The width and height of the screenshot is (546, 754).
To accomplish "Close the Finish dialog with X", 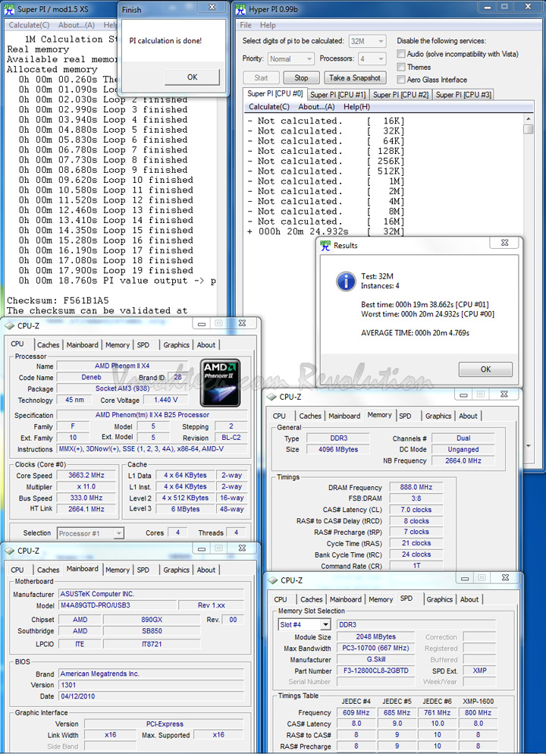I will [212, 8].
